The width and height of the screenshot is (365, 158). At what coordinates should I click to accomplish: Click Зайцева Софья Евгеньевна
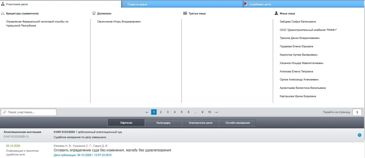coord(298,22)
